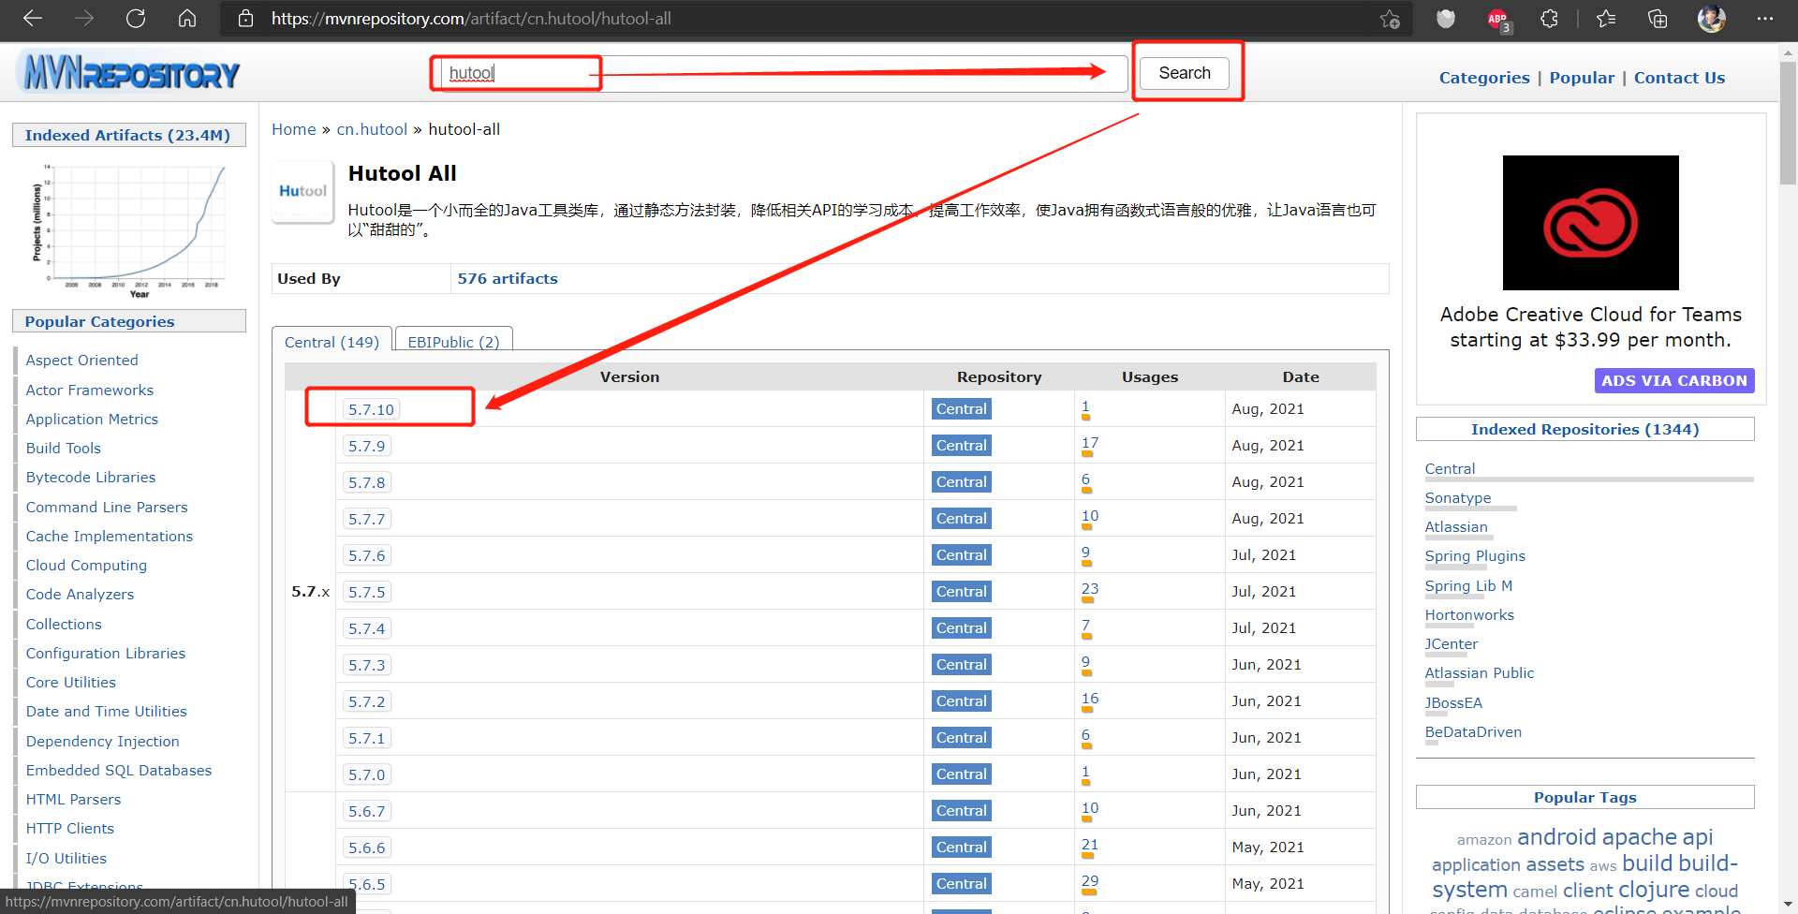Viewport: 1798px width, 914px height.
Task: Select the Central (149) tab
Action: (332, 342)
